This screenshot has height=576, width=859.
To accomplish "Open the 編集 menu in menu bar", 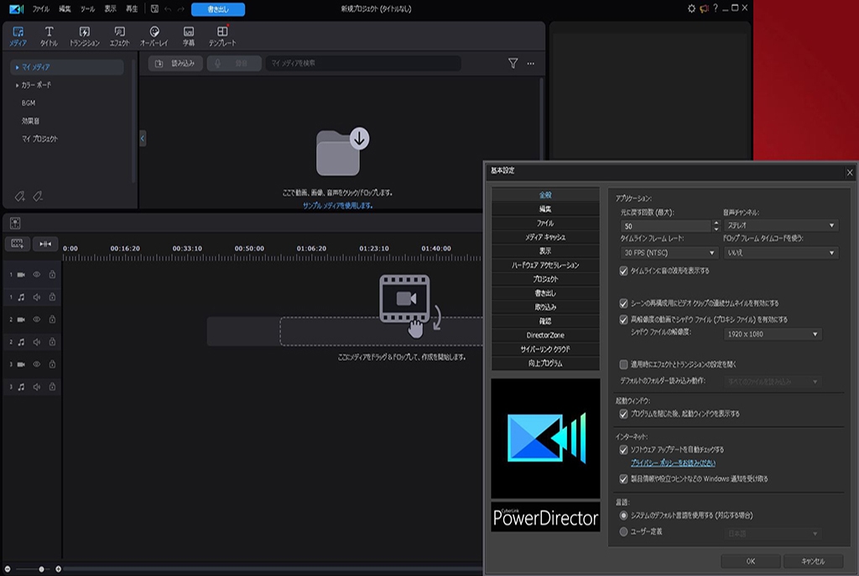I will pos(65,8).
